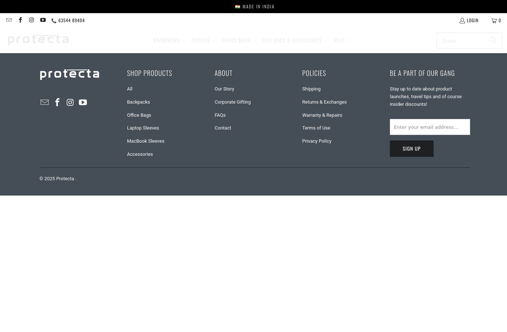The width and height of the screenshot is (507, 332).
Task: Expand the Sleeves dropdown menu
Action: pos(204,40)
